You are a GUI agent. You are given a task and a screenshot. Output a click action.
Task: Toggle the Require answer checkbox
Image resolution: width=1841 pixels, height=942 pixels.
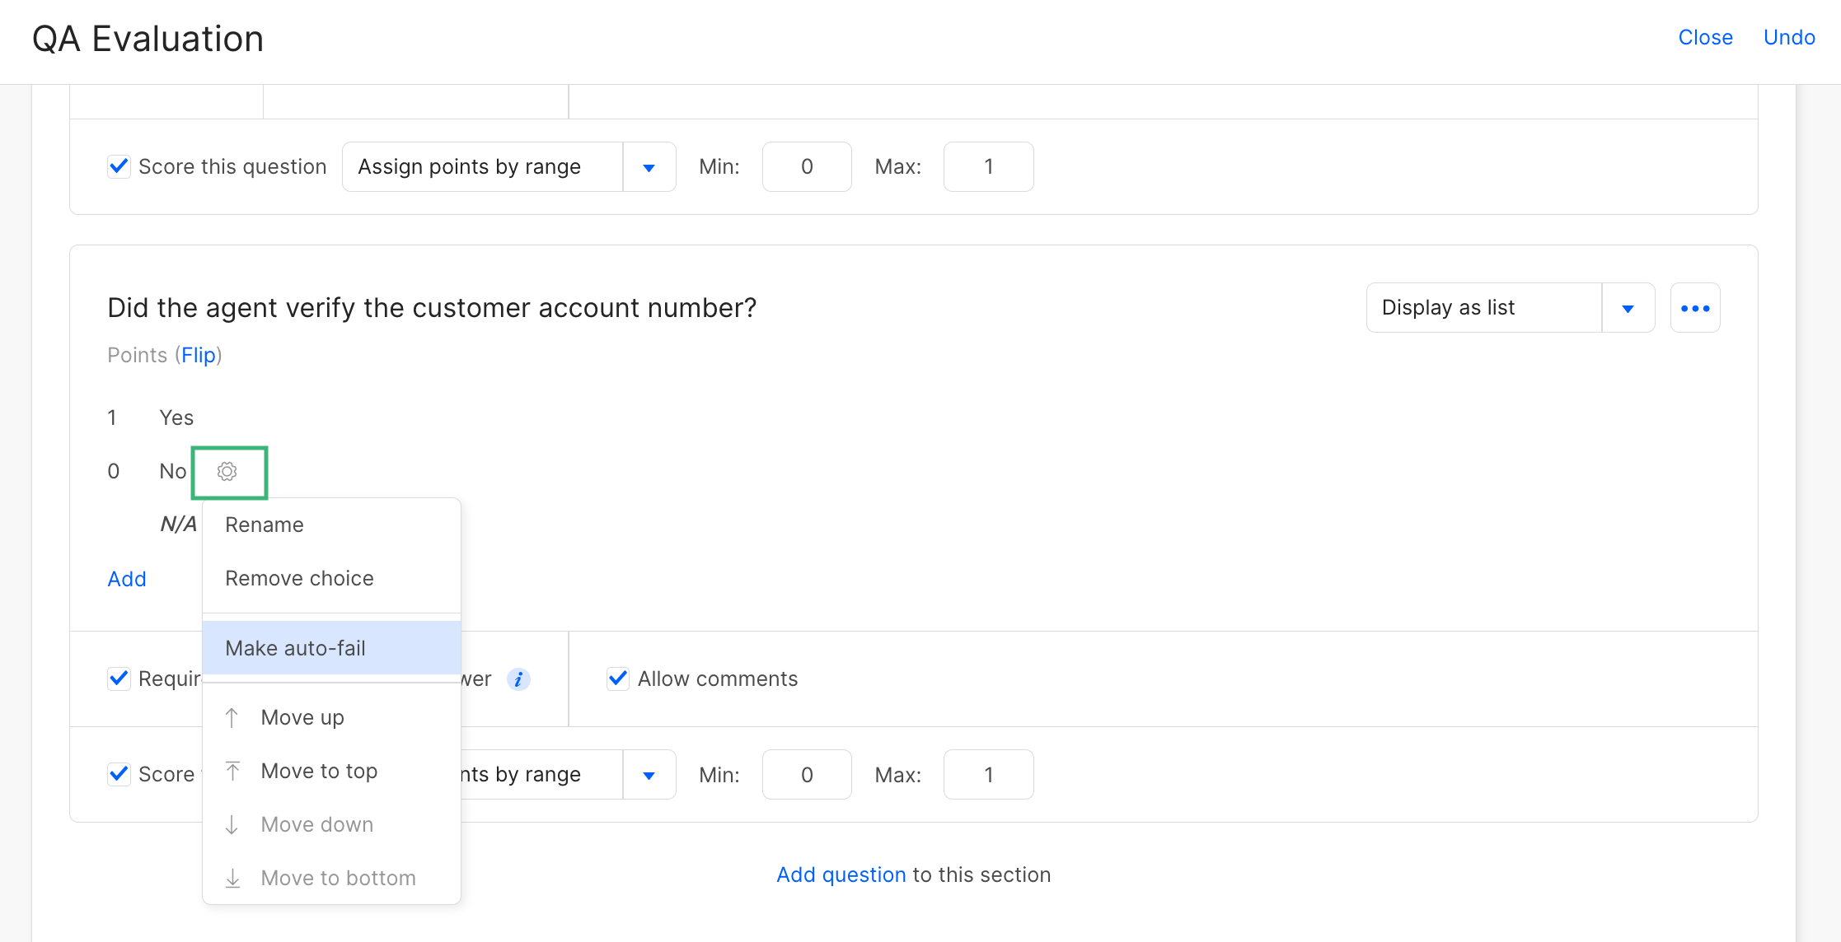click(119, 679)
